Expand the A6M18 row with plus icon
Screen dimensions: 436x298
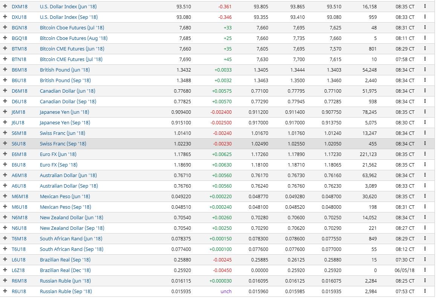(5, 175)
